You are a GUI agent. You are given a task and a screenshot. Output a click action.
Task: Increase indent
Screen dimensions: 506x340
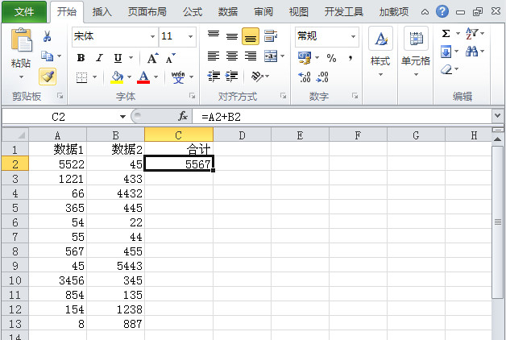pos(232,76)
